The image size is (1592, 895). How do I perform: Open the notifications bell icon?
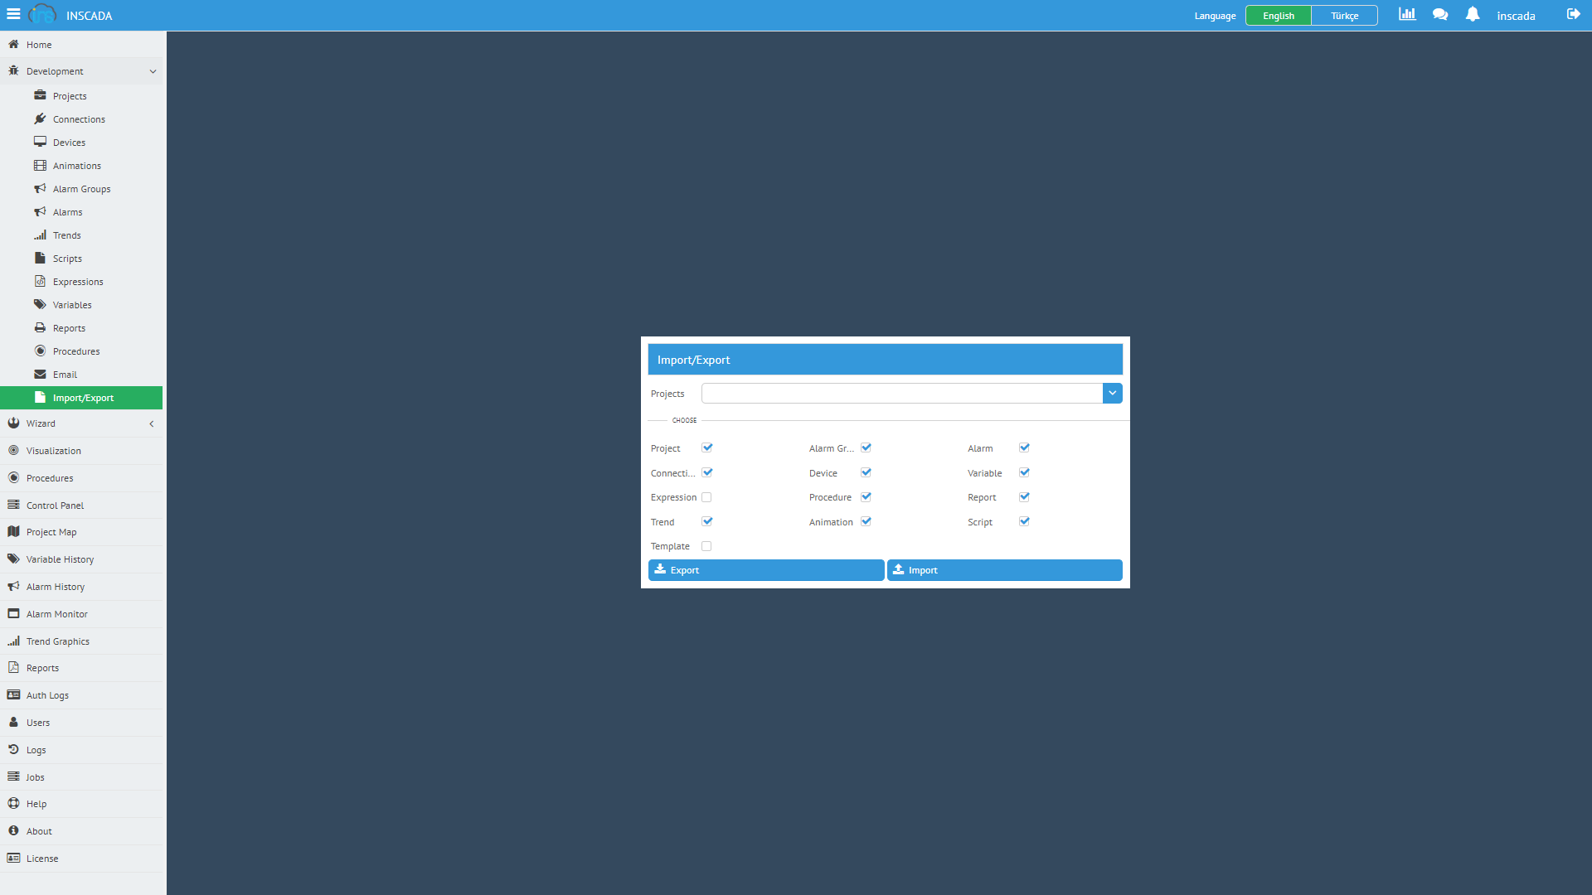(x=1473, y=14)
